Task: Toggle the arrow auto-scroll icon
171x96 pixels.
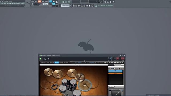Action: (x=54, y=1)
